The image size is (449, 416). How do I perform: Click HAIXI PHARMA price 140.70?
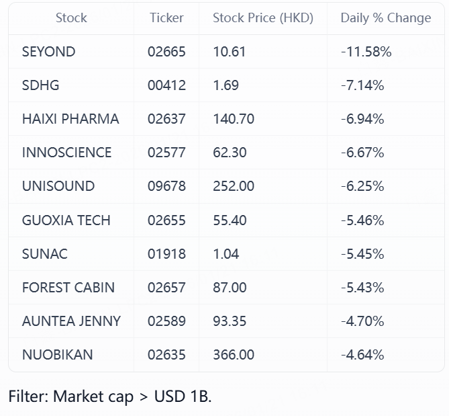click(x=234, y=119)
